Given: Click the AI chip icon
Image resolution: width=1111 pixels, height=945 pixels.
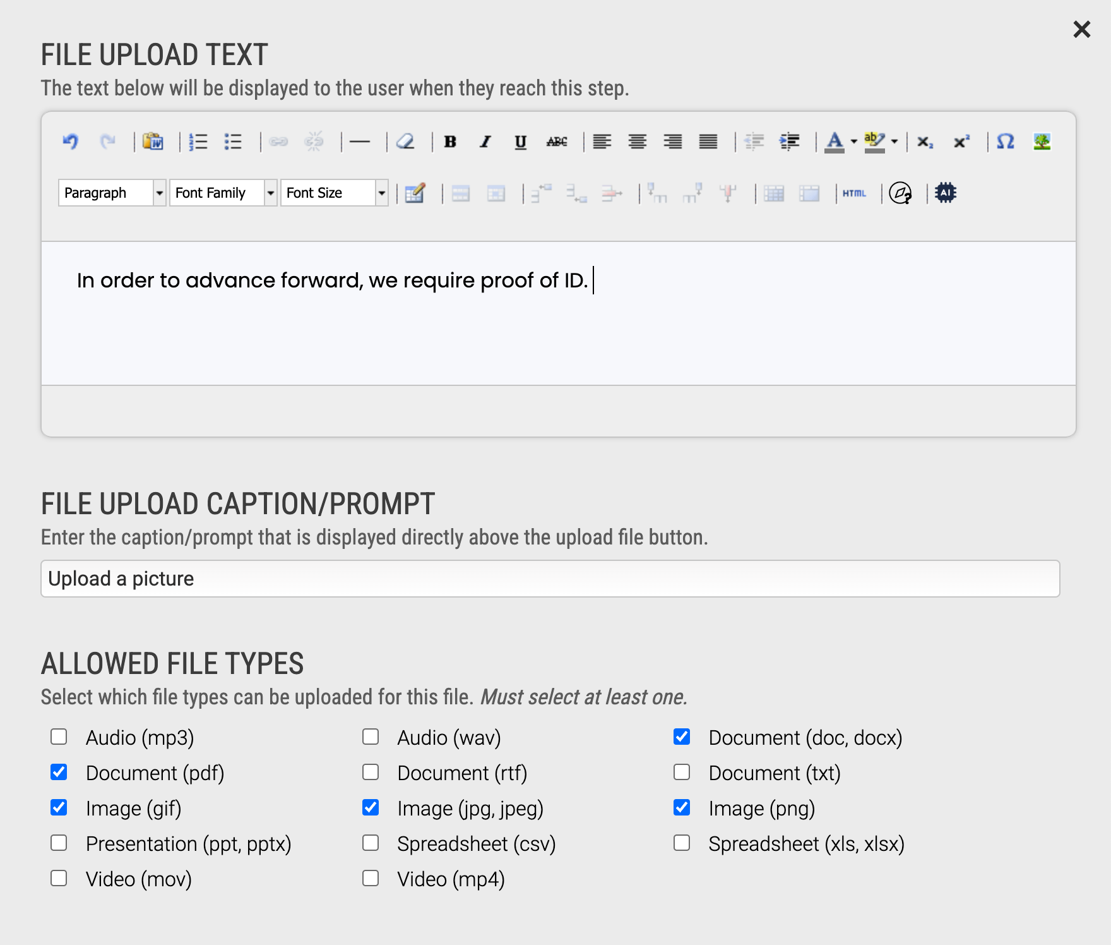Looking at the screenshot, I should pos(946,193).
